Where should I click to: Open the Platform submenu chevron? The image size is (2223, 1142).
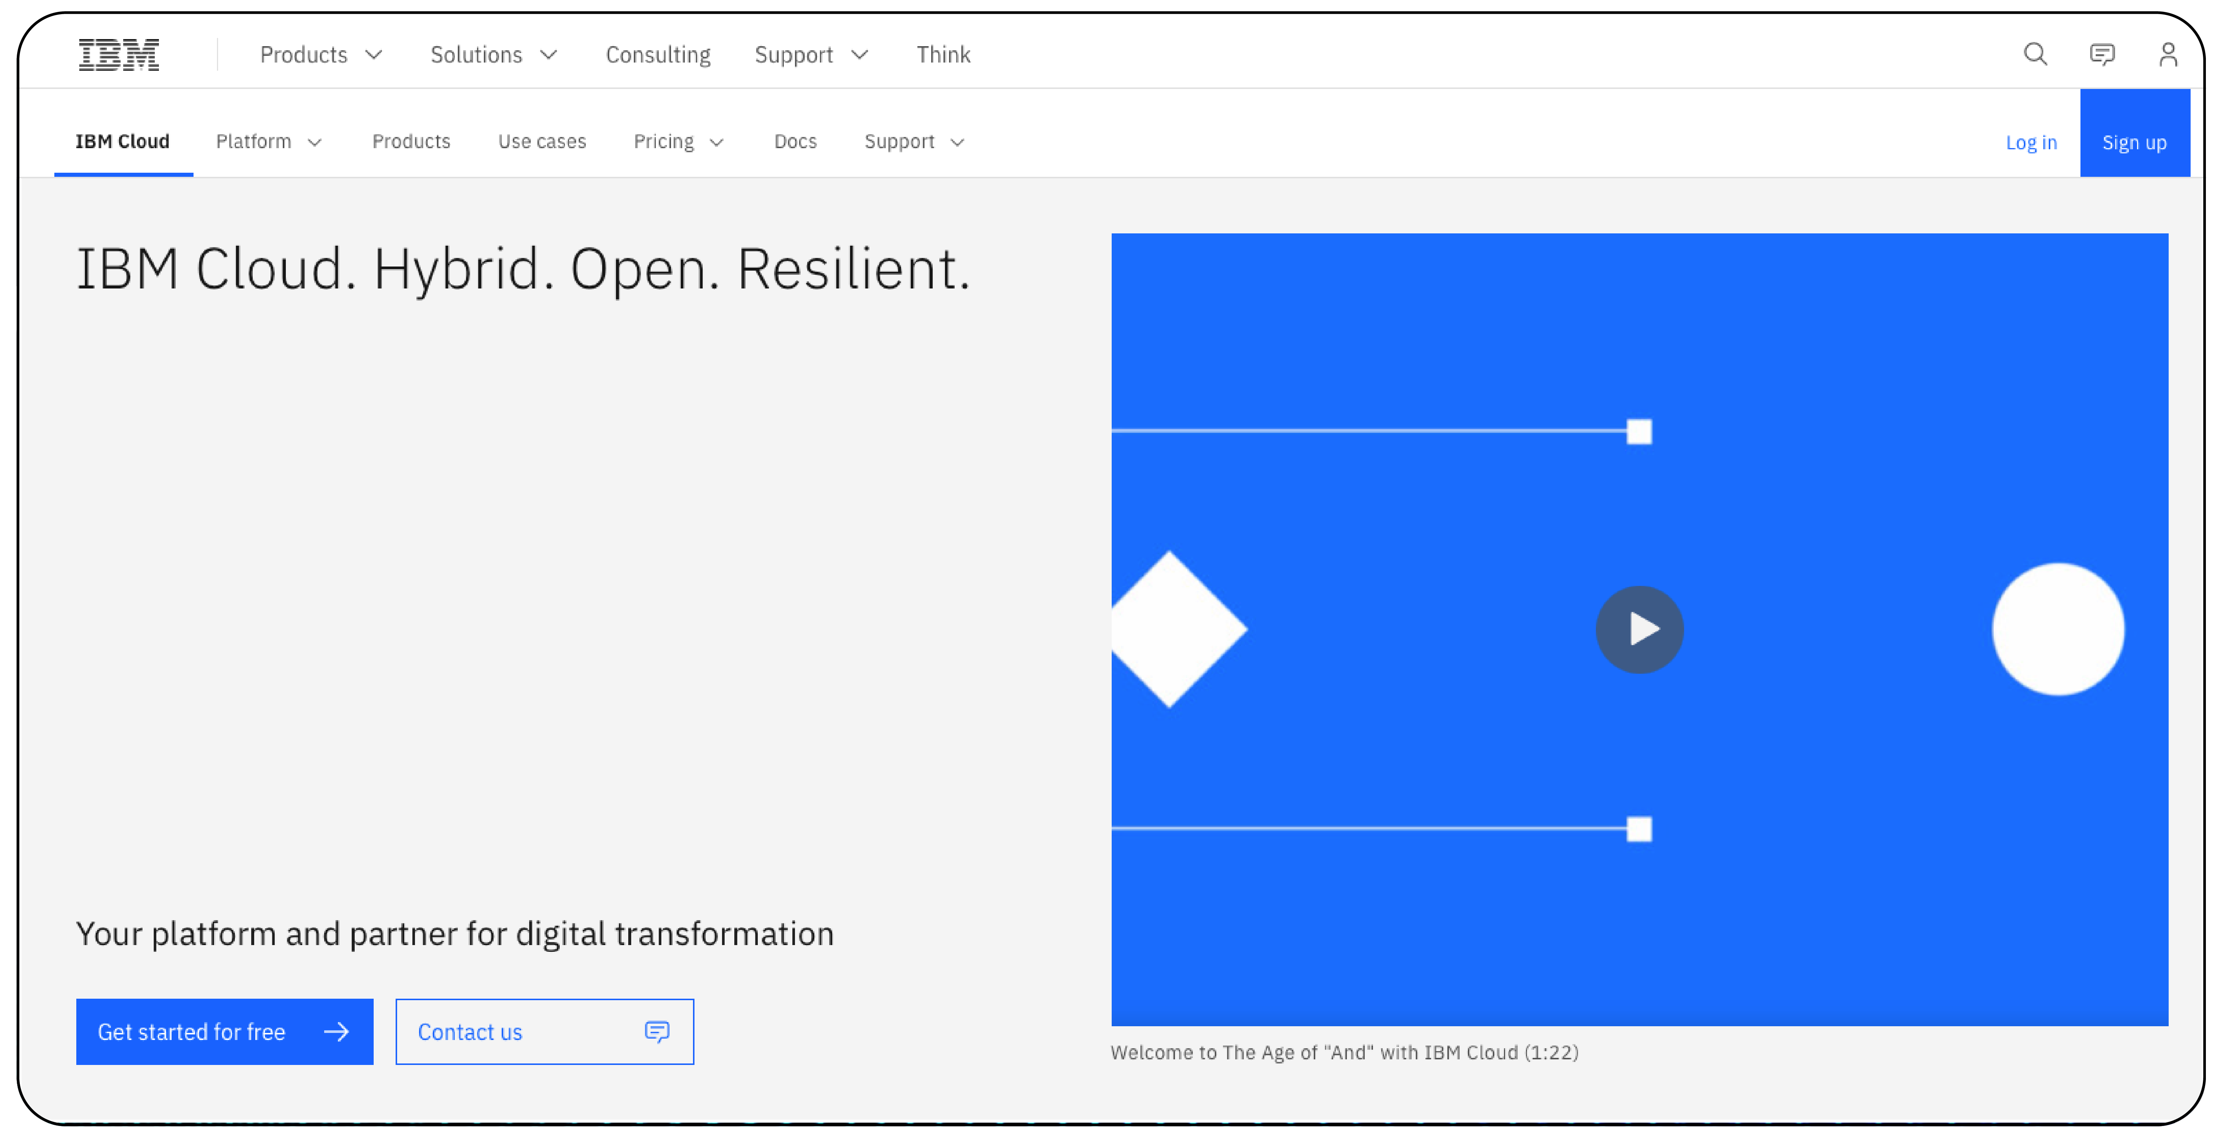(x=315, y=143)
